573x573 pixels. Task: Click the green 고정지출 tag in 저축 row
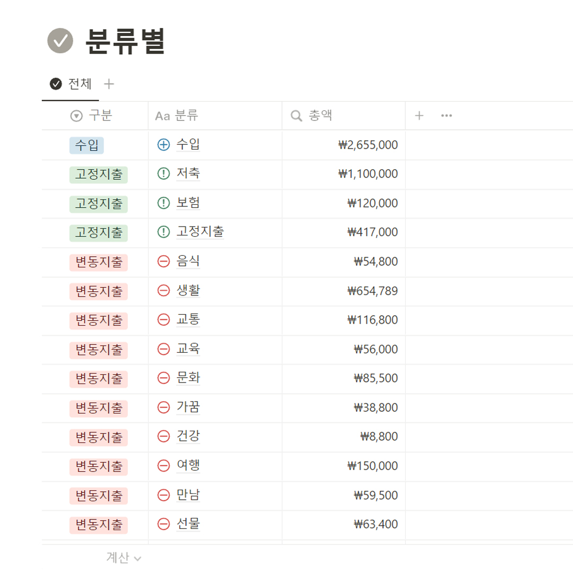pos(98,174)
